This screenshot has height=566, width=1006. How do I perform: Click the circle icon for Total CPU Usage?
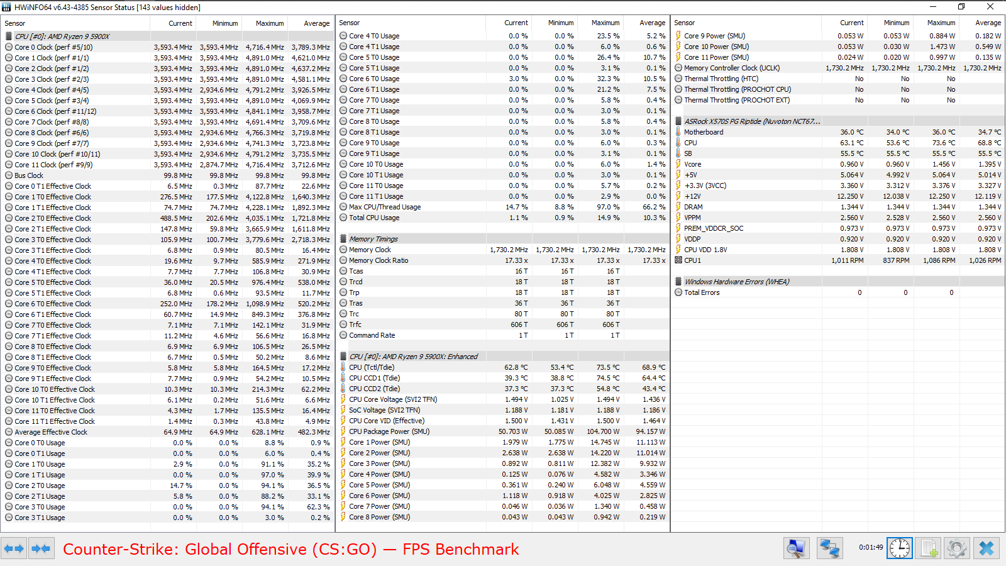tap(343, 218)
